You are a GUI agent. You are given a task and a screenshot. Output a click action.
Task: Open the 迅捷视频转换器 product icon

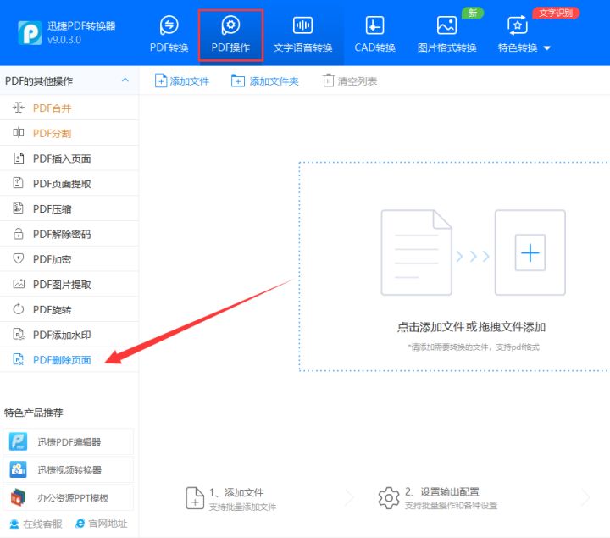point(18,469)
